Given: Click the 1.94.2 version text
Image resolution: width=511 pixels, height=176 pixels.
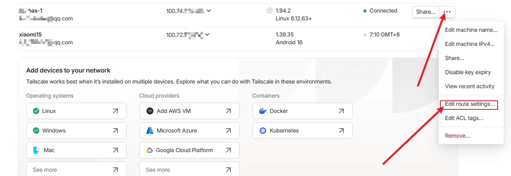Looking at the screenshot, I should [283, 11].
